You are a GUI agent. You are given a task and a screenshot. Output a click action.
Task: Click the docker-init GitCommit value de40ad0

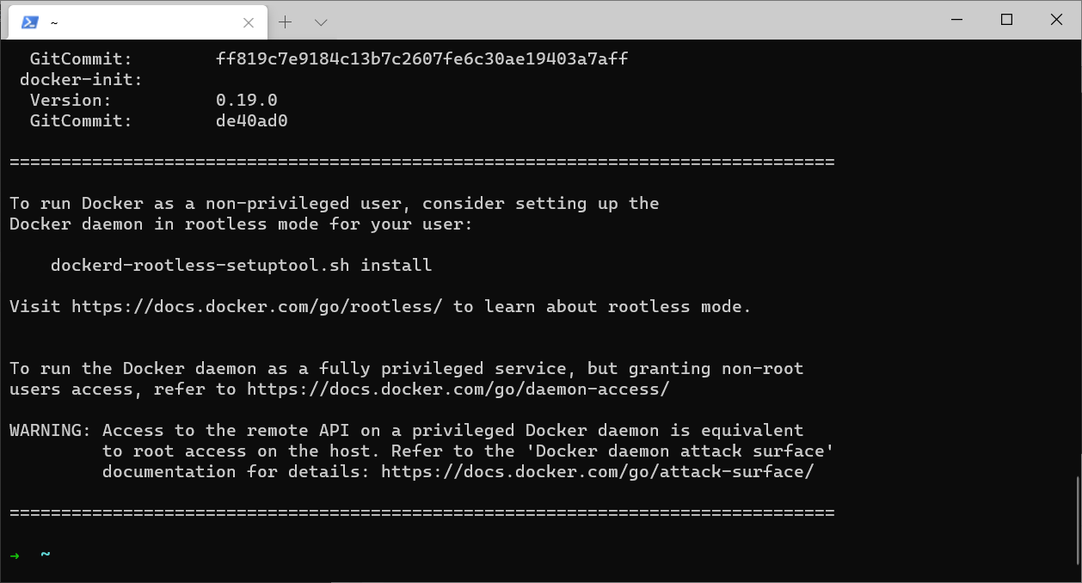(x=251, y=120)
